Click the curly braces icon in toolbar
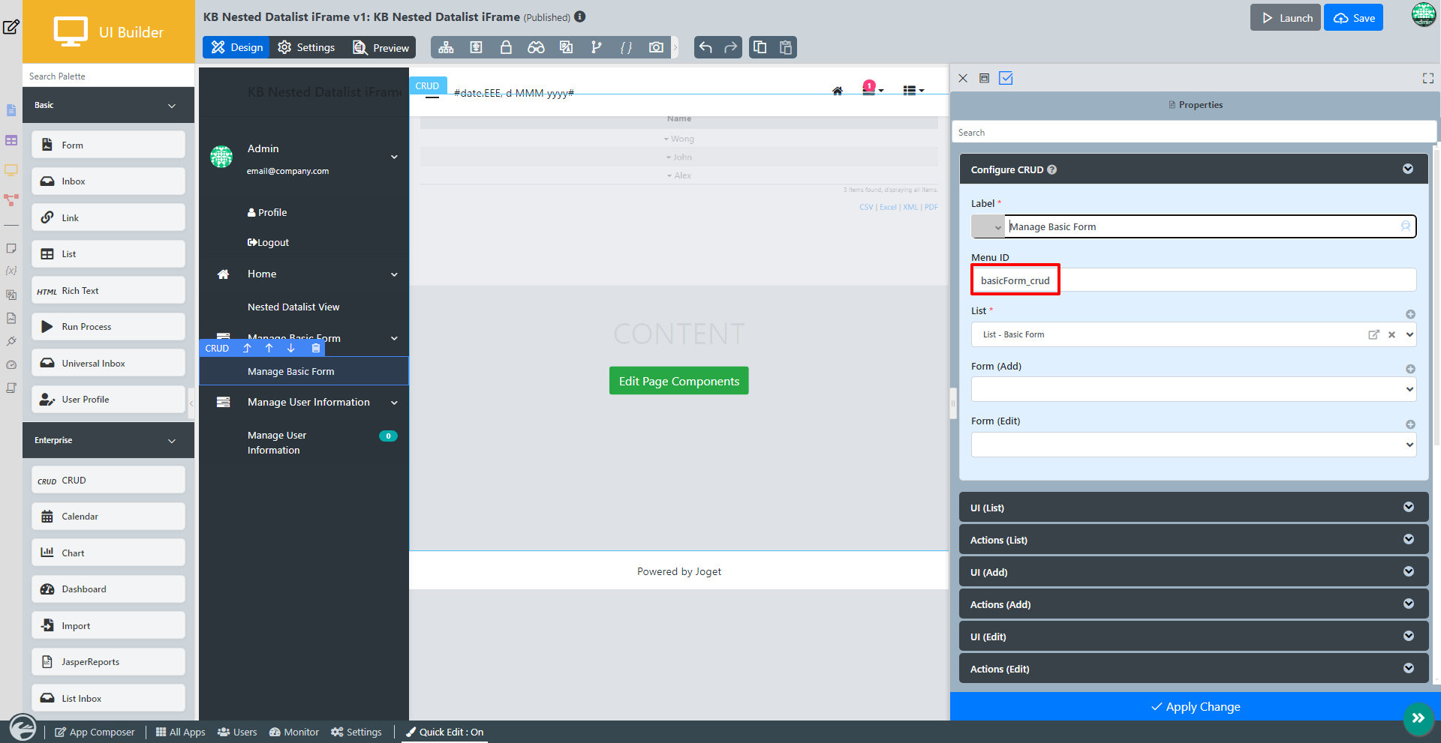 pos(626,47)
